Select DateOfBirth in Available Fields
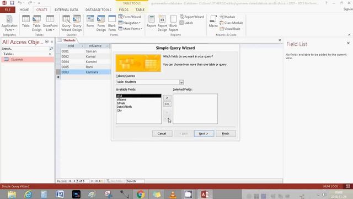The height and width of the screenshot is (199, 353). pyautogui.click(x=124, y=107)
